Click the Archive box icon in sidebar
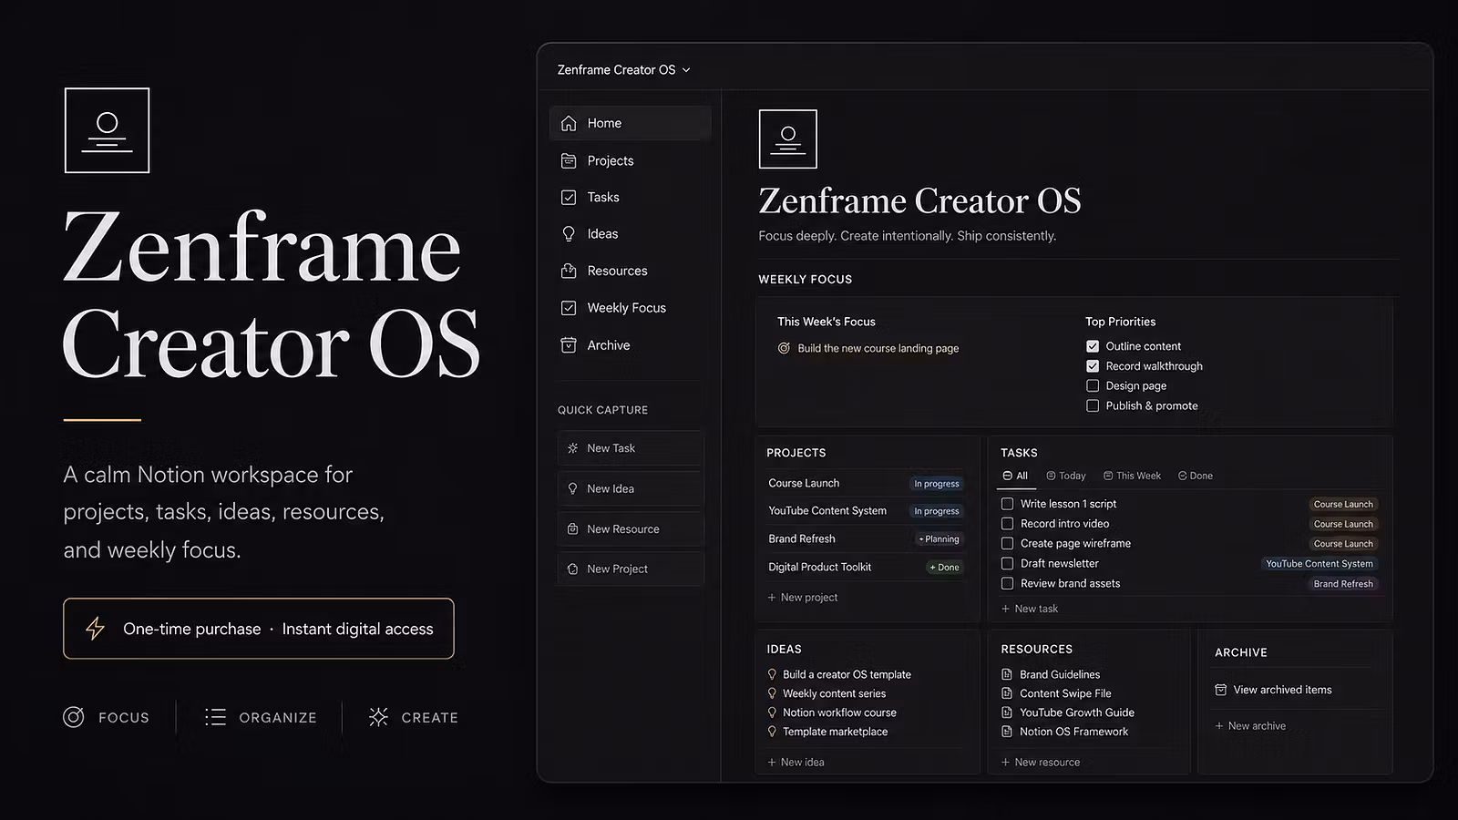This screenshot has height=820, width=1458. [569, 345]
